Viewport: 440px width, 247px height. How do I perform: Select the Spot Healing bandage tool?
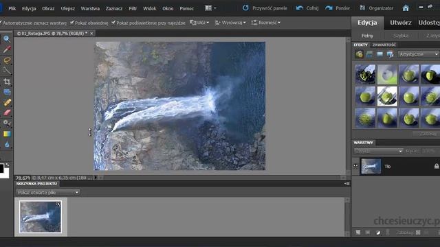coord(7,102)
